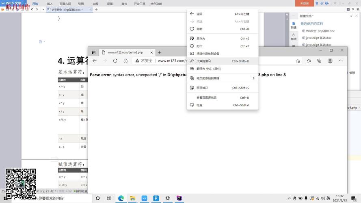Click the Edge refresh page button
Viewport: 361px width, 203px height.
click(115, 61)
